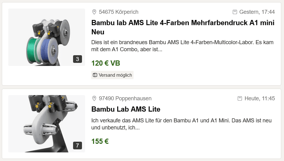Click the 'Gestern, 17:44' posting date
The height and width of the screenshot is (161, 284).
pyautogui.click(x=257, y=12)
